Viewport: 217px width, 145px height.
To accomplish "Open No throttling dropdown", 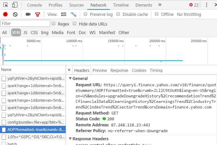I will coord(189,14).
